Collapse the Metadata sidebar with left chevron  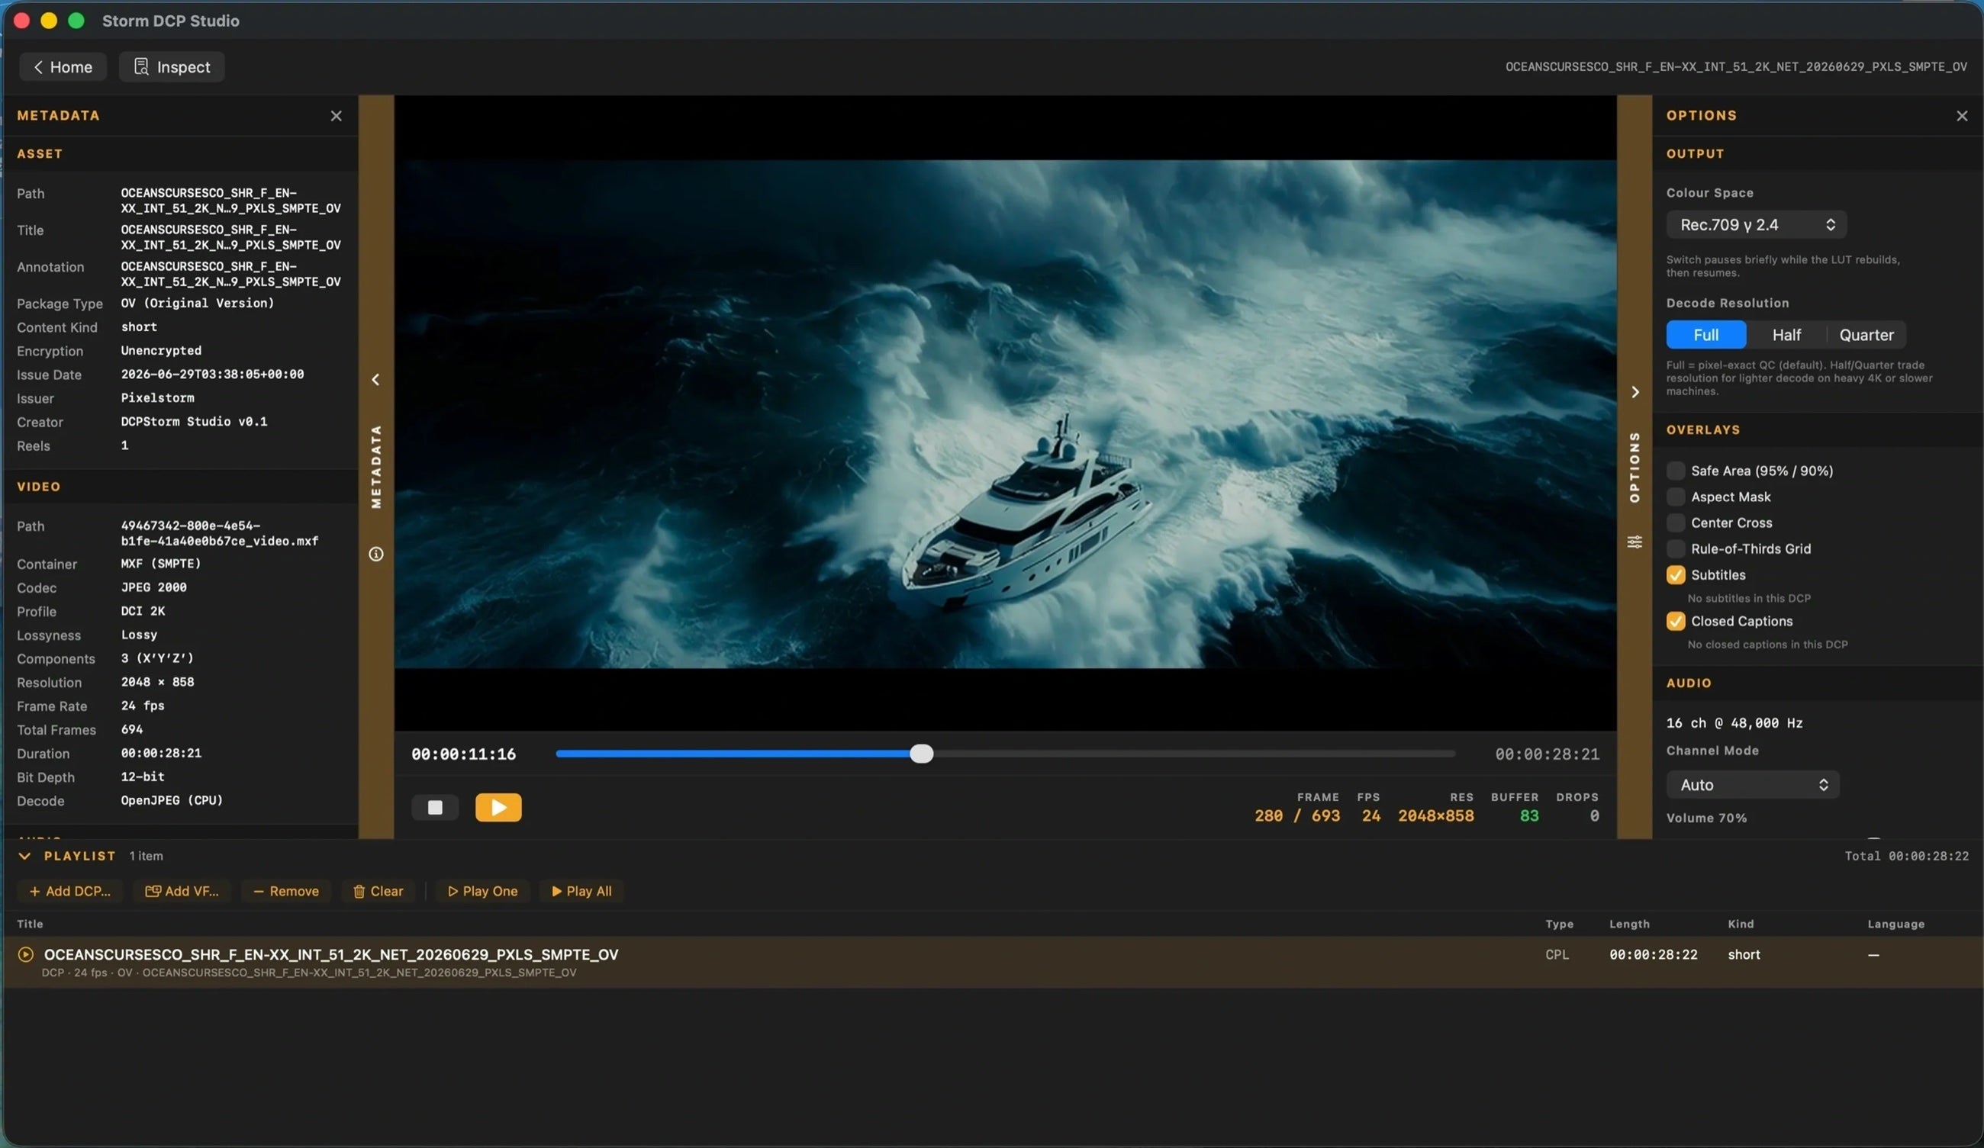[375, 380]
